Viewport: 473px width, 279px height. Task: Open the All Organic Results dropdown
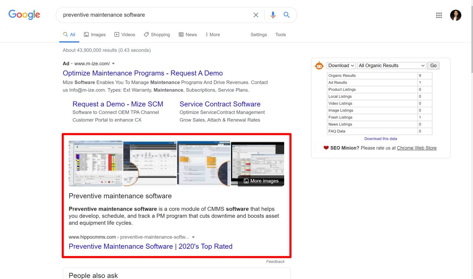tap(392, 66)
